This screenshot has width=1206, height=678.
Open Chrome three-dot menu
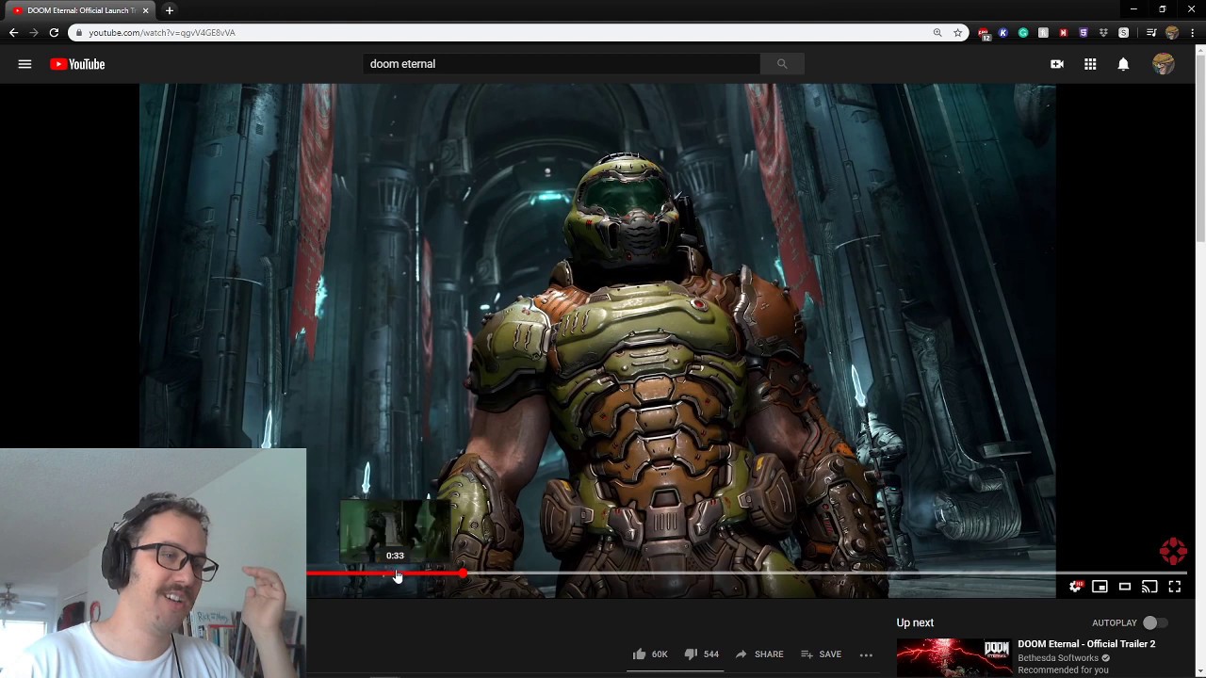coord(1192,32)
